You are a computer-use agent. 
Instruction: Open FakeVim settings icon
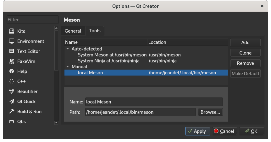pyautogui.click(x=12, y=61)
